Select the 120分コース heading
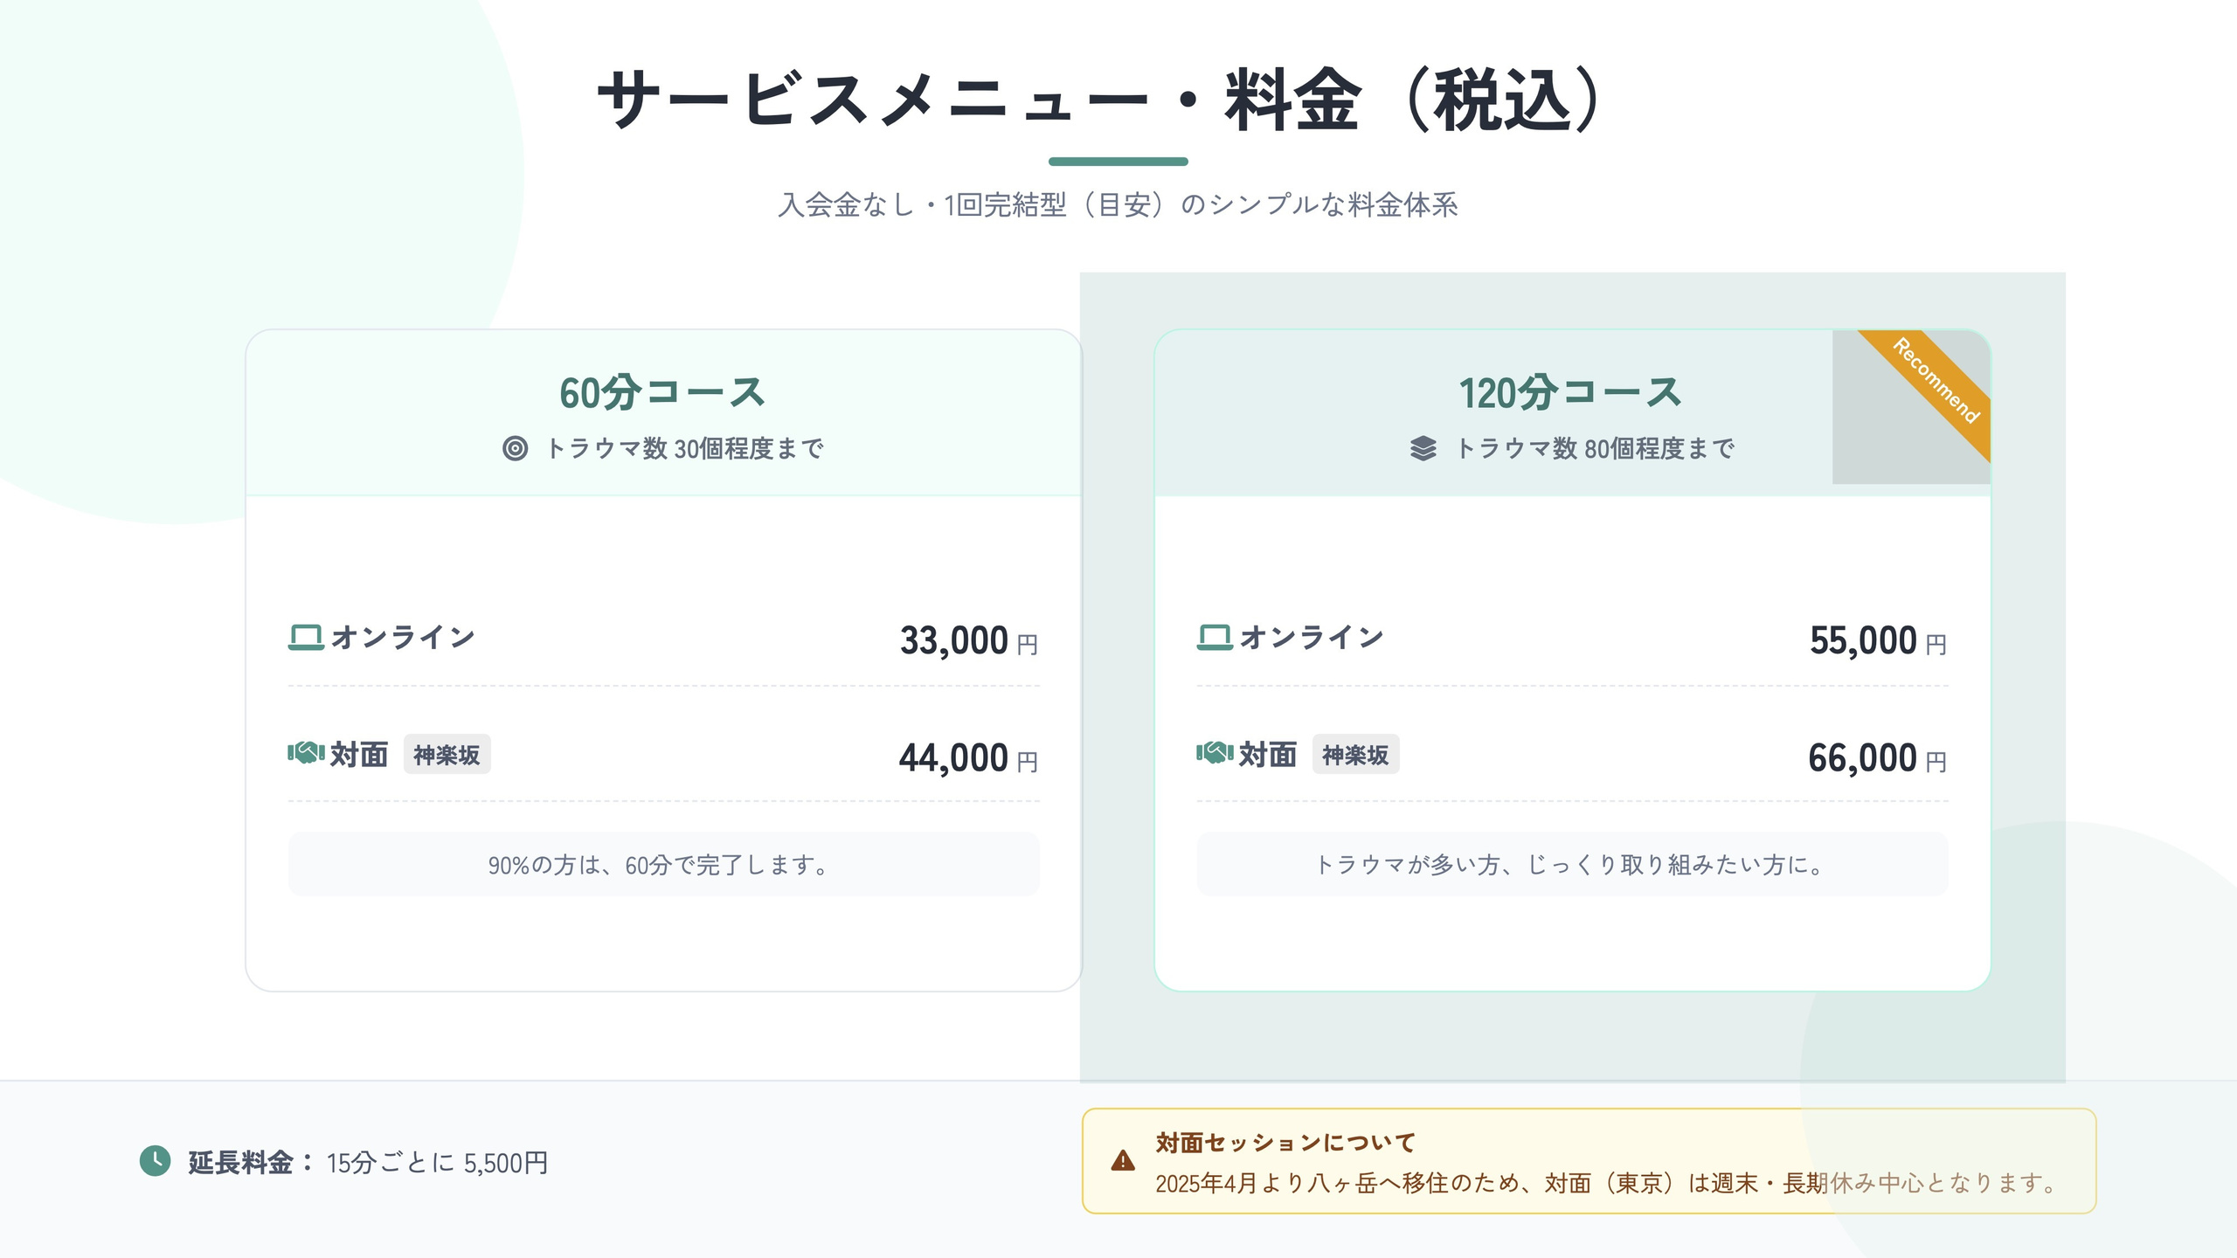The width and height of the screenshot is (2237, 1258). pos(1571,392)
